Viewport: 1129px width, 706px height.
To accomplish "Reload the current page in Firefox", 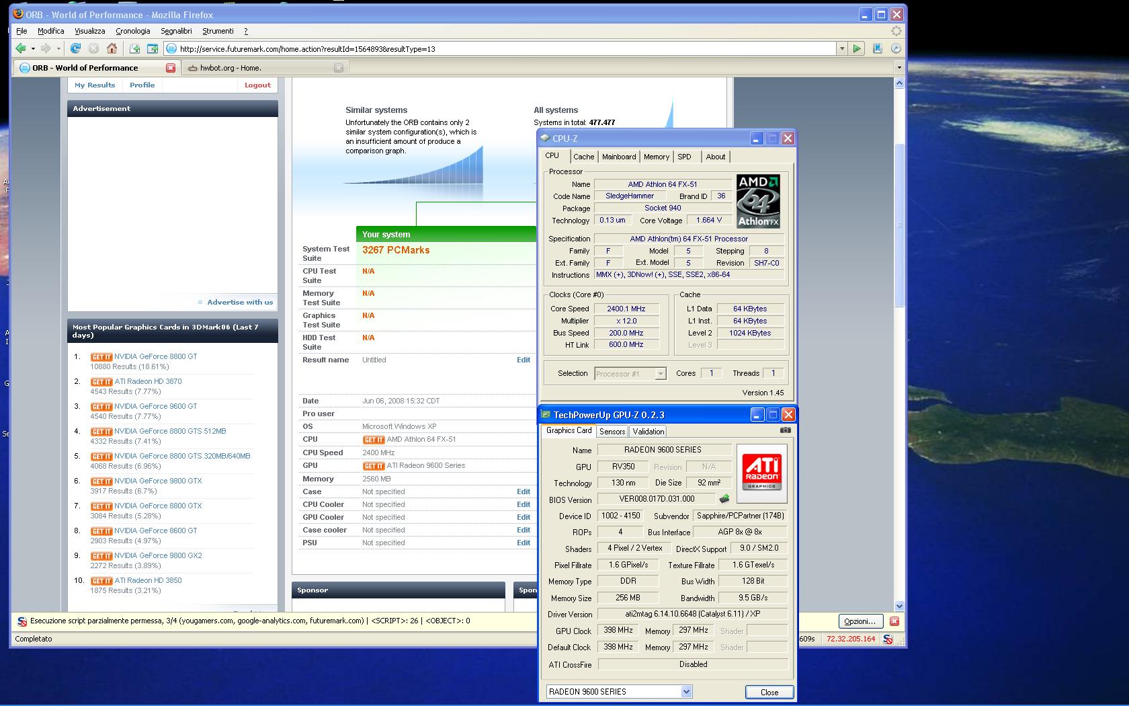I will tap(75, 48).
